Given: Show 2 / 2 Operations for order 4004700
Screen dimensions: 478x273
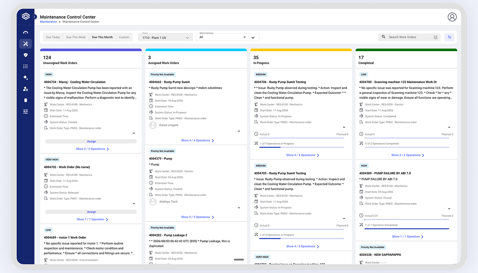Looking at the screenshot, I should [x=408, y=155].
